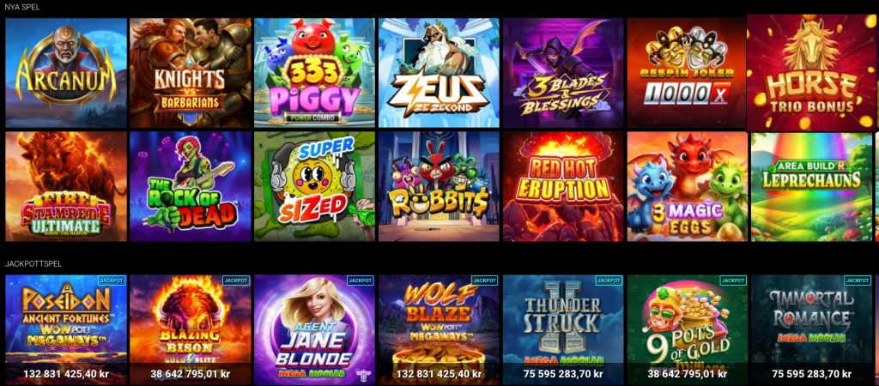Open Fire Stampede Ultimate game

[66, 186]
